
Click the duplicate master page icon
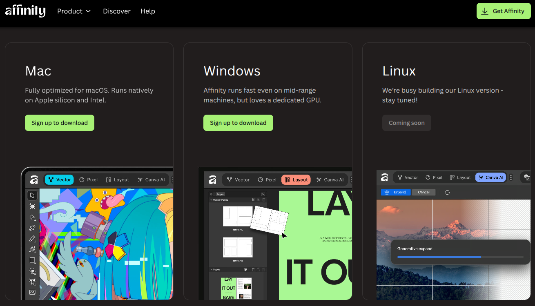[259, 200]
